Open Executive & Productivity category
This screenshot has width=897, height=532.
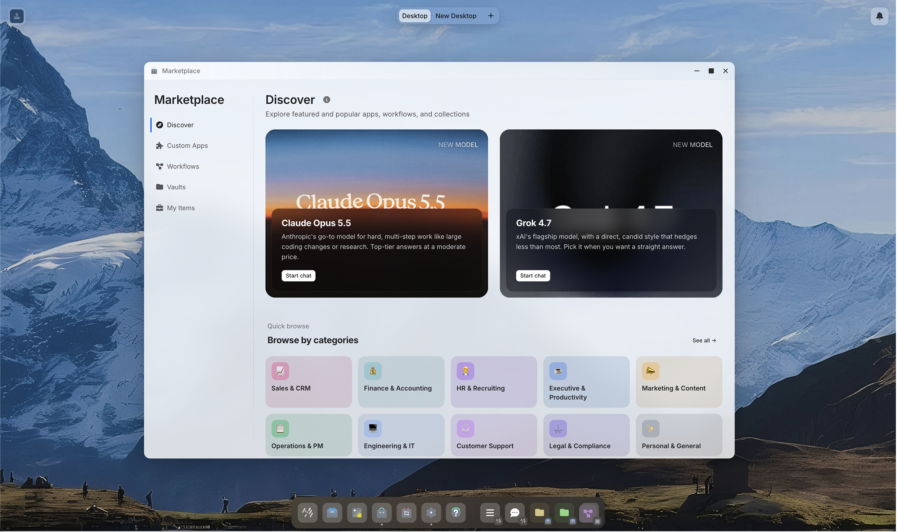pyautogui.click(x=587, y=382)
